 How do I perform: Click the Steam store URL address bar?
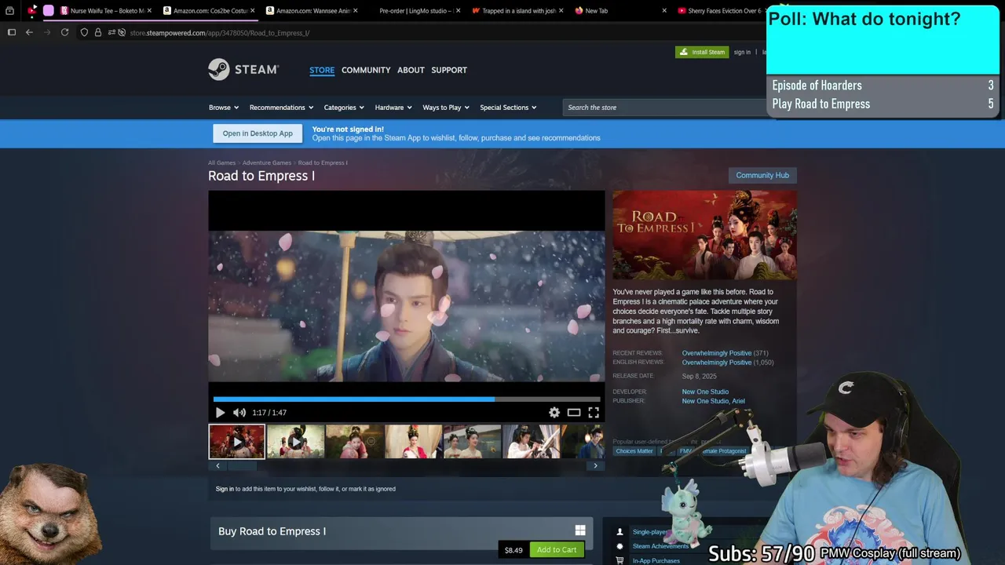pos(220,33)
